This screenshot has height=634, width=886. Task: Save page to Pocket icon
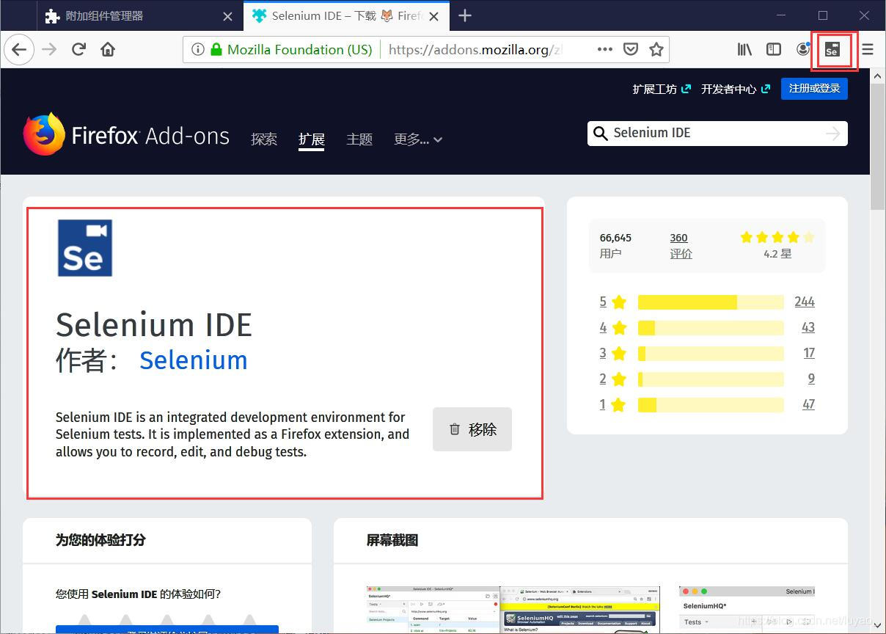coord(630,49)
